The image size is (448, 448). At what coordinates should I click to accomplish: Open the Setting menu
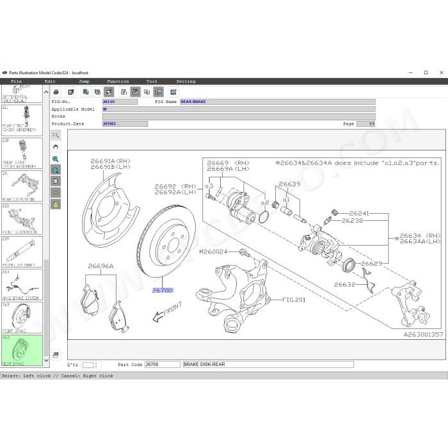(186, 81)
